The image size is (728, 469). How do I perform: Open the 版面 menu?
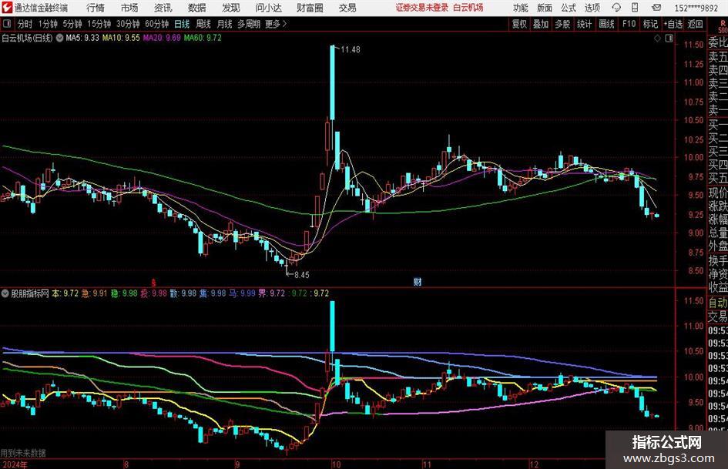(545, 8)
